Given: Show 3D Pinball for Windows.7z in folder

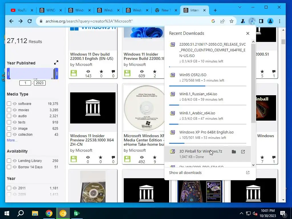Looking at the screenshot, I should tap(234, 152).
